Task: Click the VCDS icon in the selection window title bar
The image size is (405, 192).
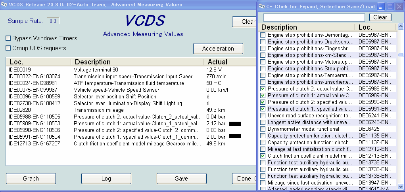Action: 262,6
